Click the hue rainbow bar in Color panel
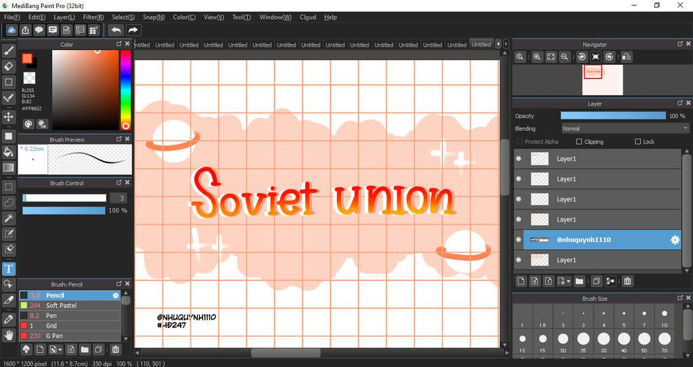The image size is (693, 367). (x=125, y=90)
